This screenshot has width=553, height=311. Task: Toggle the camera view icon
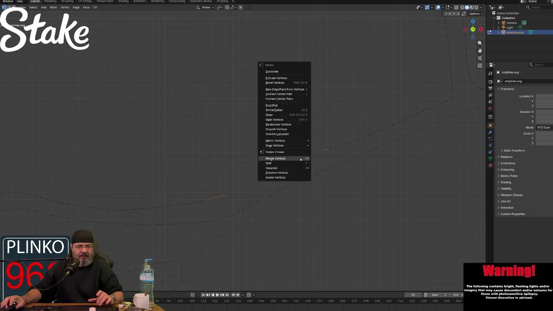pos(480,58)
